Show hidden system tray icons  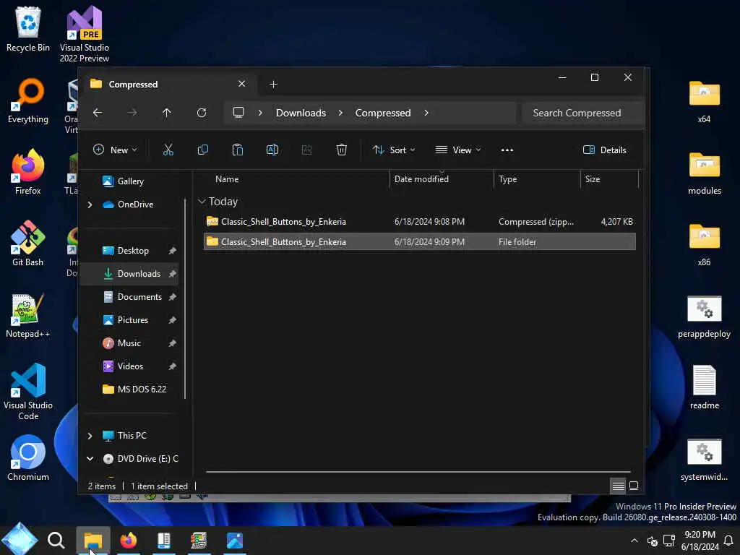pos(634,541)
